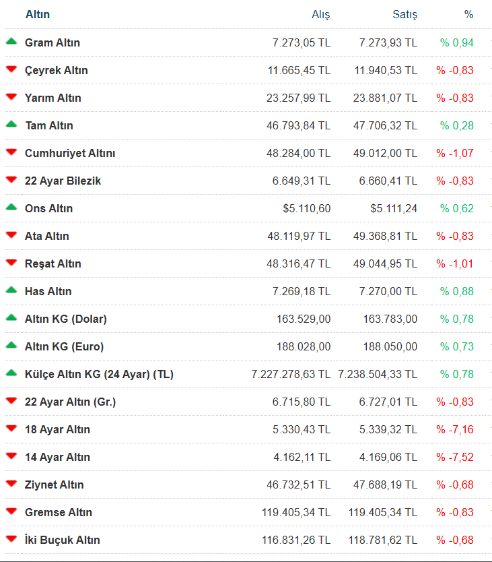Click the Alış column header
492x562 pixels.
click(321, 14)
